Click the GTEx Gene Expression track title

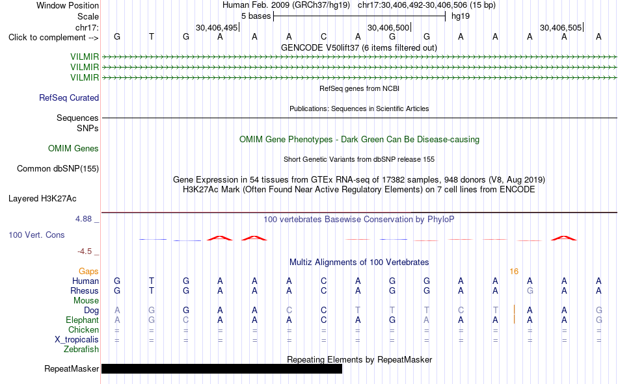coord(359,180)
